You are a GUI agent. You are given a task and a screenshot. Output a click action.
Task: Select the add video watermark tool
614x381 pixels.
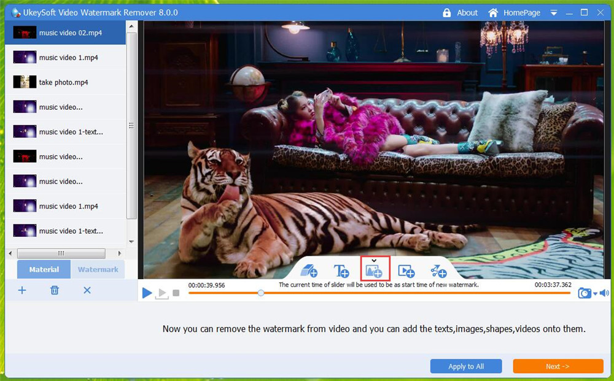(406, 270)
